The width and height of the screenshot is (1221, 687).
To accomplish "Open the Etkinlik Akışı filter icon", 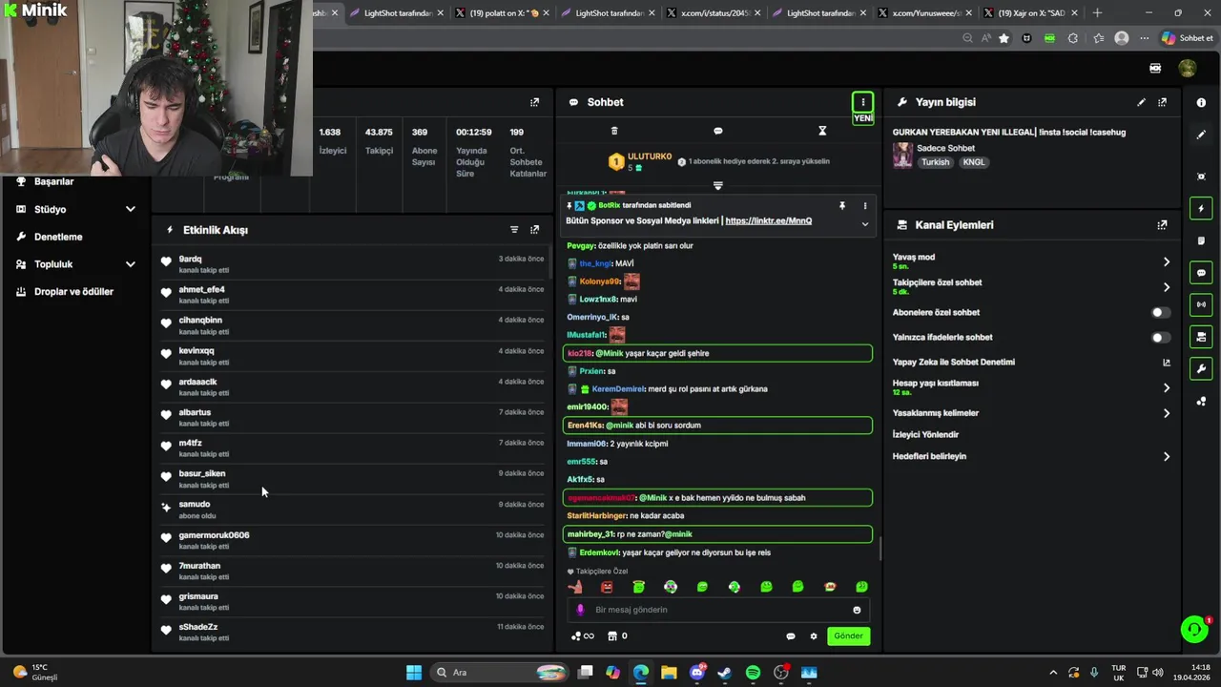I will click(514, 230).
